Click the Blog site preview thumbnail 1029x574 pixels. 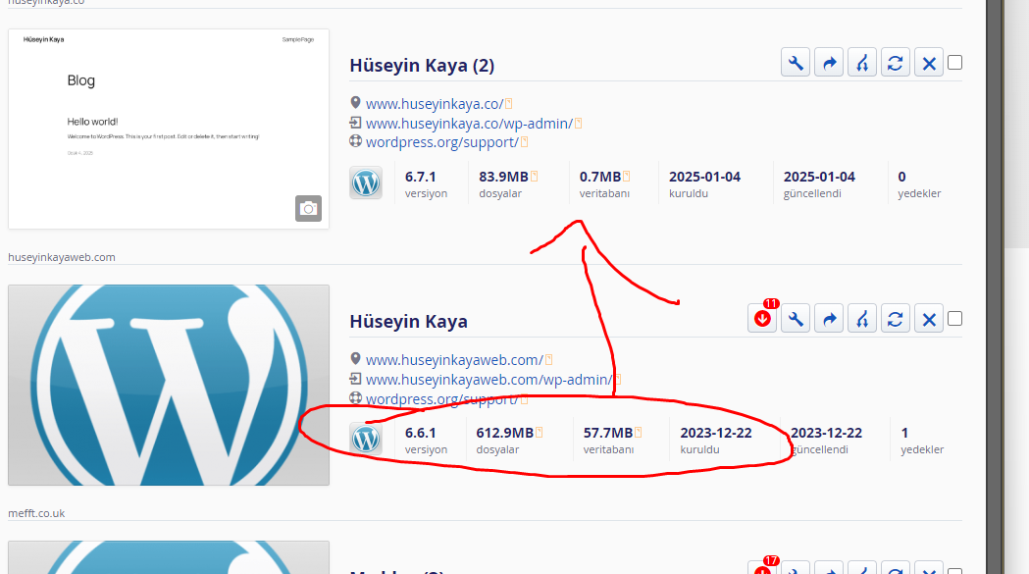click(169, 129)
